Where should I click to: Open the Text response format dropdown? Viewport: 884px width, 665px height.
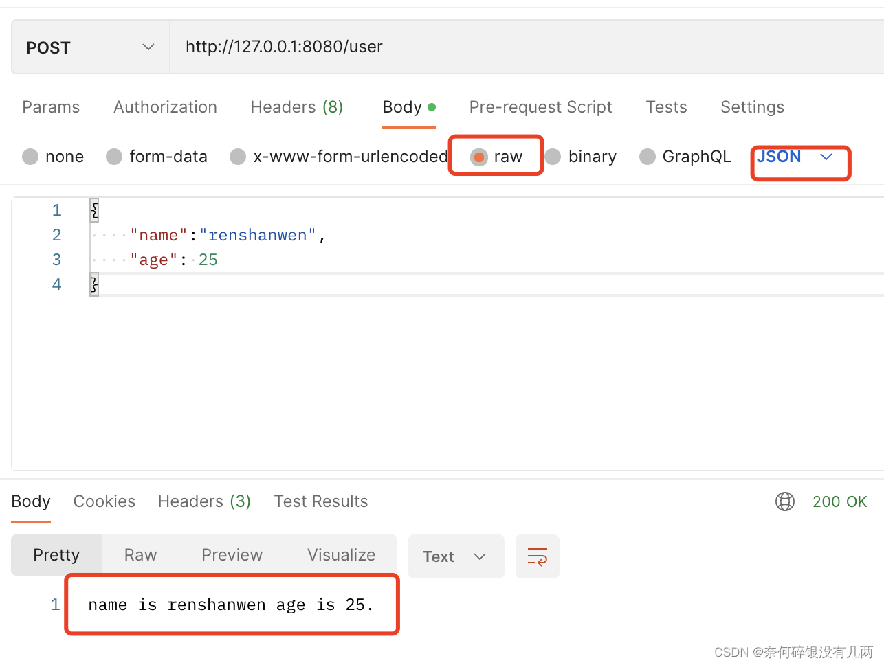[x=456, y=556]
